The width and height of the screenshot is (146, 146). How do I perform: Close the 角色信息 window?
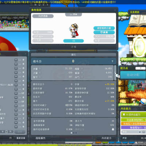115,10
